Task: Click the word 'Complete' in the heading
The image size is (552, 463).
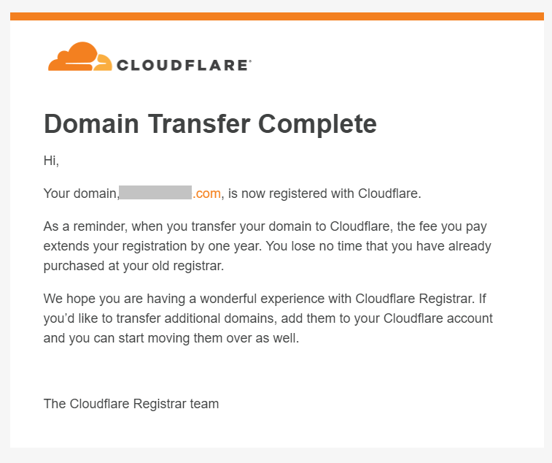Action: tap(317, 123)
